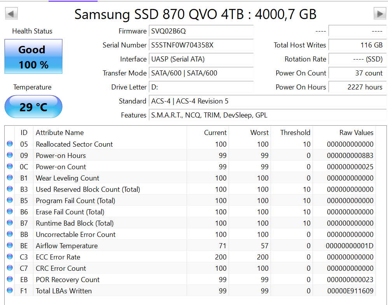Select Used Reserved Block Count (Total) text

tap(88, 189)
